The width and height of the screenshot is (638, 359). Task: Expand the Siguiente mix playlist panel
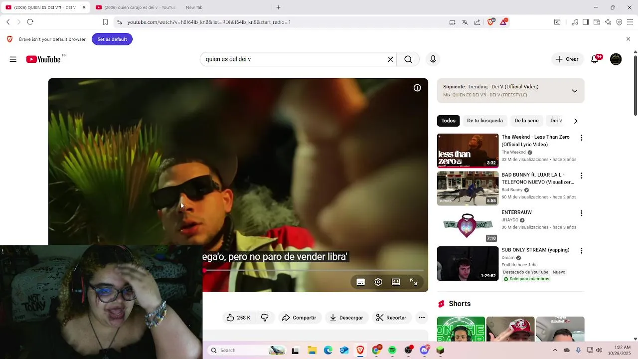click(x=574, y=91)
